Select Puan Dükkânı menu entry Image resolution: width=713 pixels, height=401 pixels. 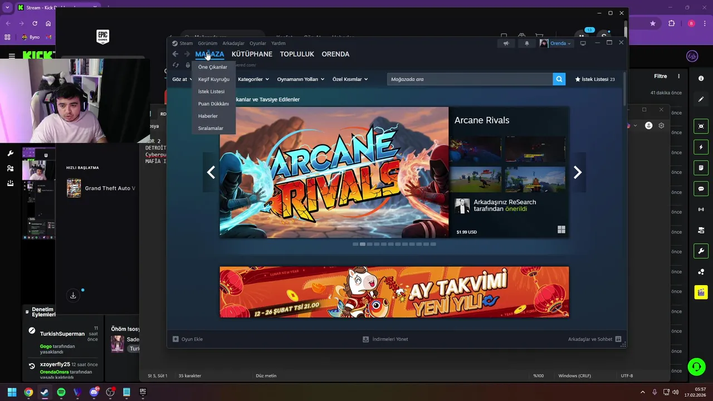[214, 104]
